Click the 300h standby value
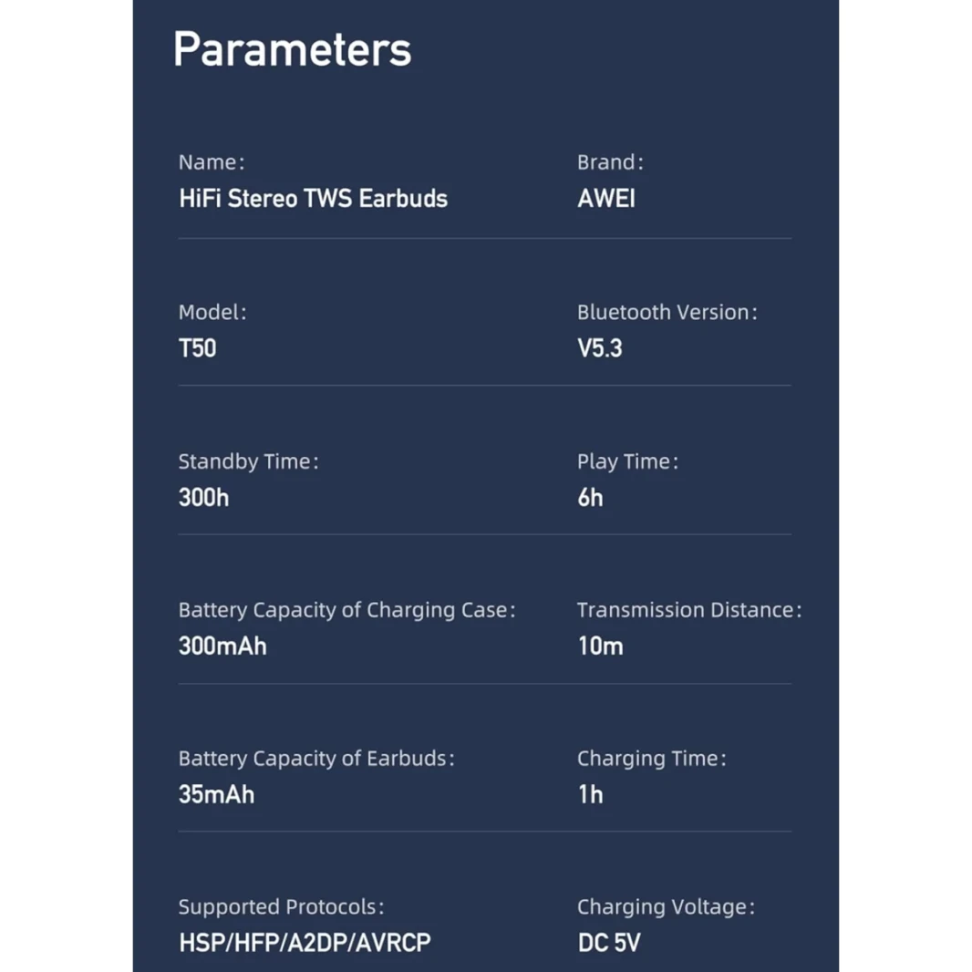The width and height of the screenshot is (972, 972). [203, 498]
